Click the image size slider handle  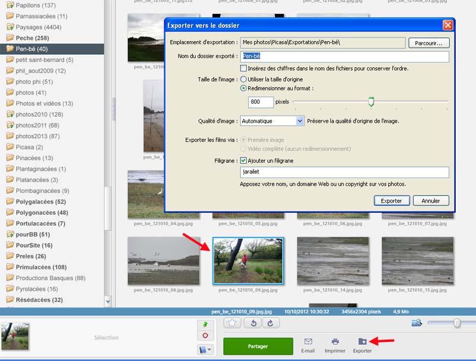tap(371, 101)
